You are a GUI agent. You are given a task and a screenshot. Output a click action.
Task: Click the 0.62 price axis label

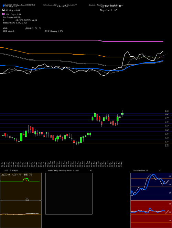point(167,130)
